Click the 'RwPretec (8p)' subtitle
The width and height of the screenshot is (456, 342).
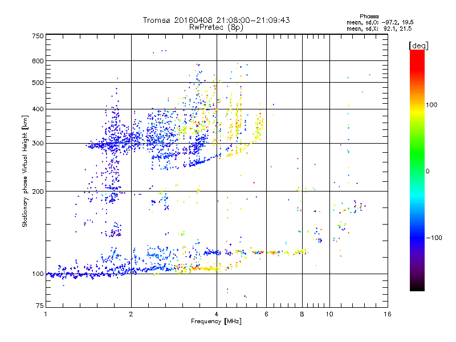216,27
